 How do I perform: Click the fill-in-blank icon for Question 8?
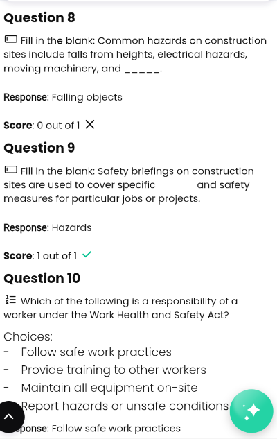tap(11, 40)
